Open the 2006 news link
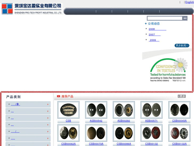 point(154,40)
